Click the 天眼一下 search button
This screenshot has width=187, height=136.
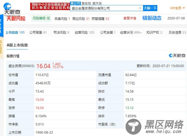tap(150, 8)
